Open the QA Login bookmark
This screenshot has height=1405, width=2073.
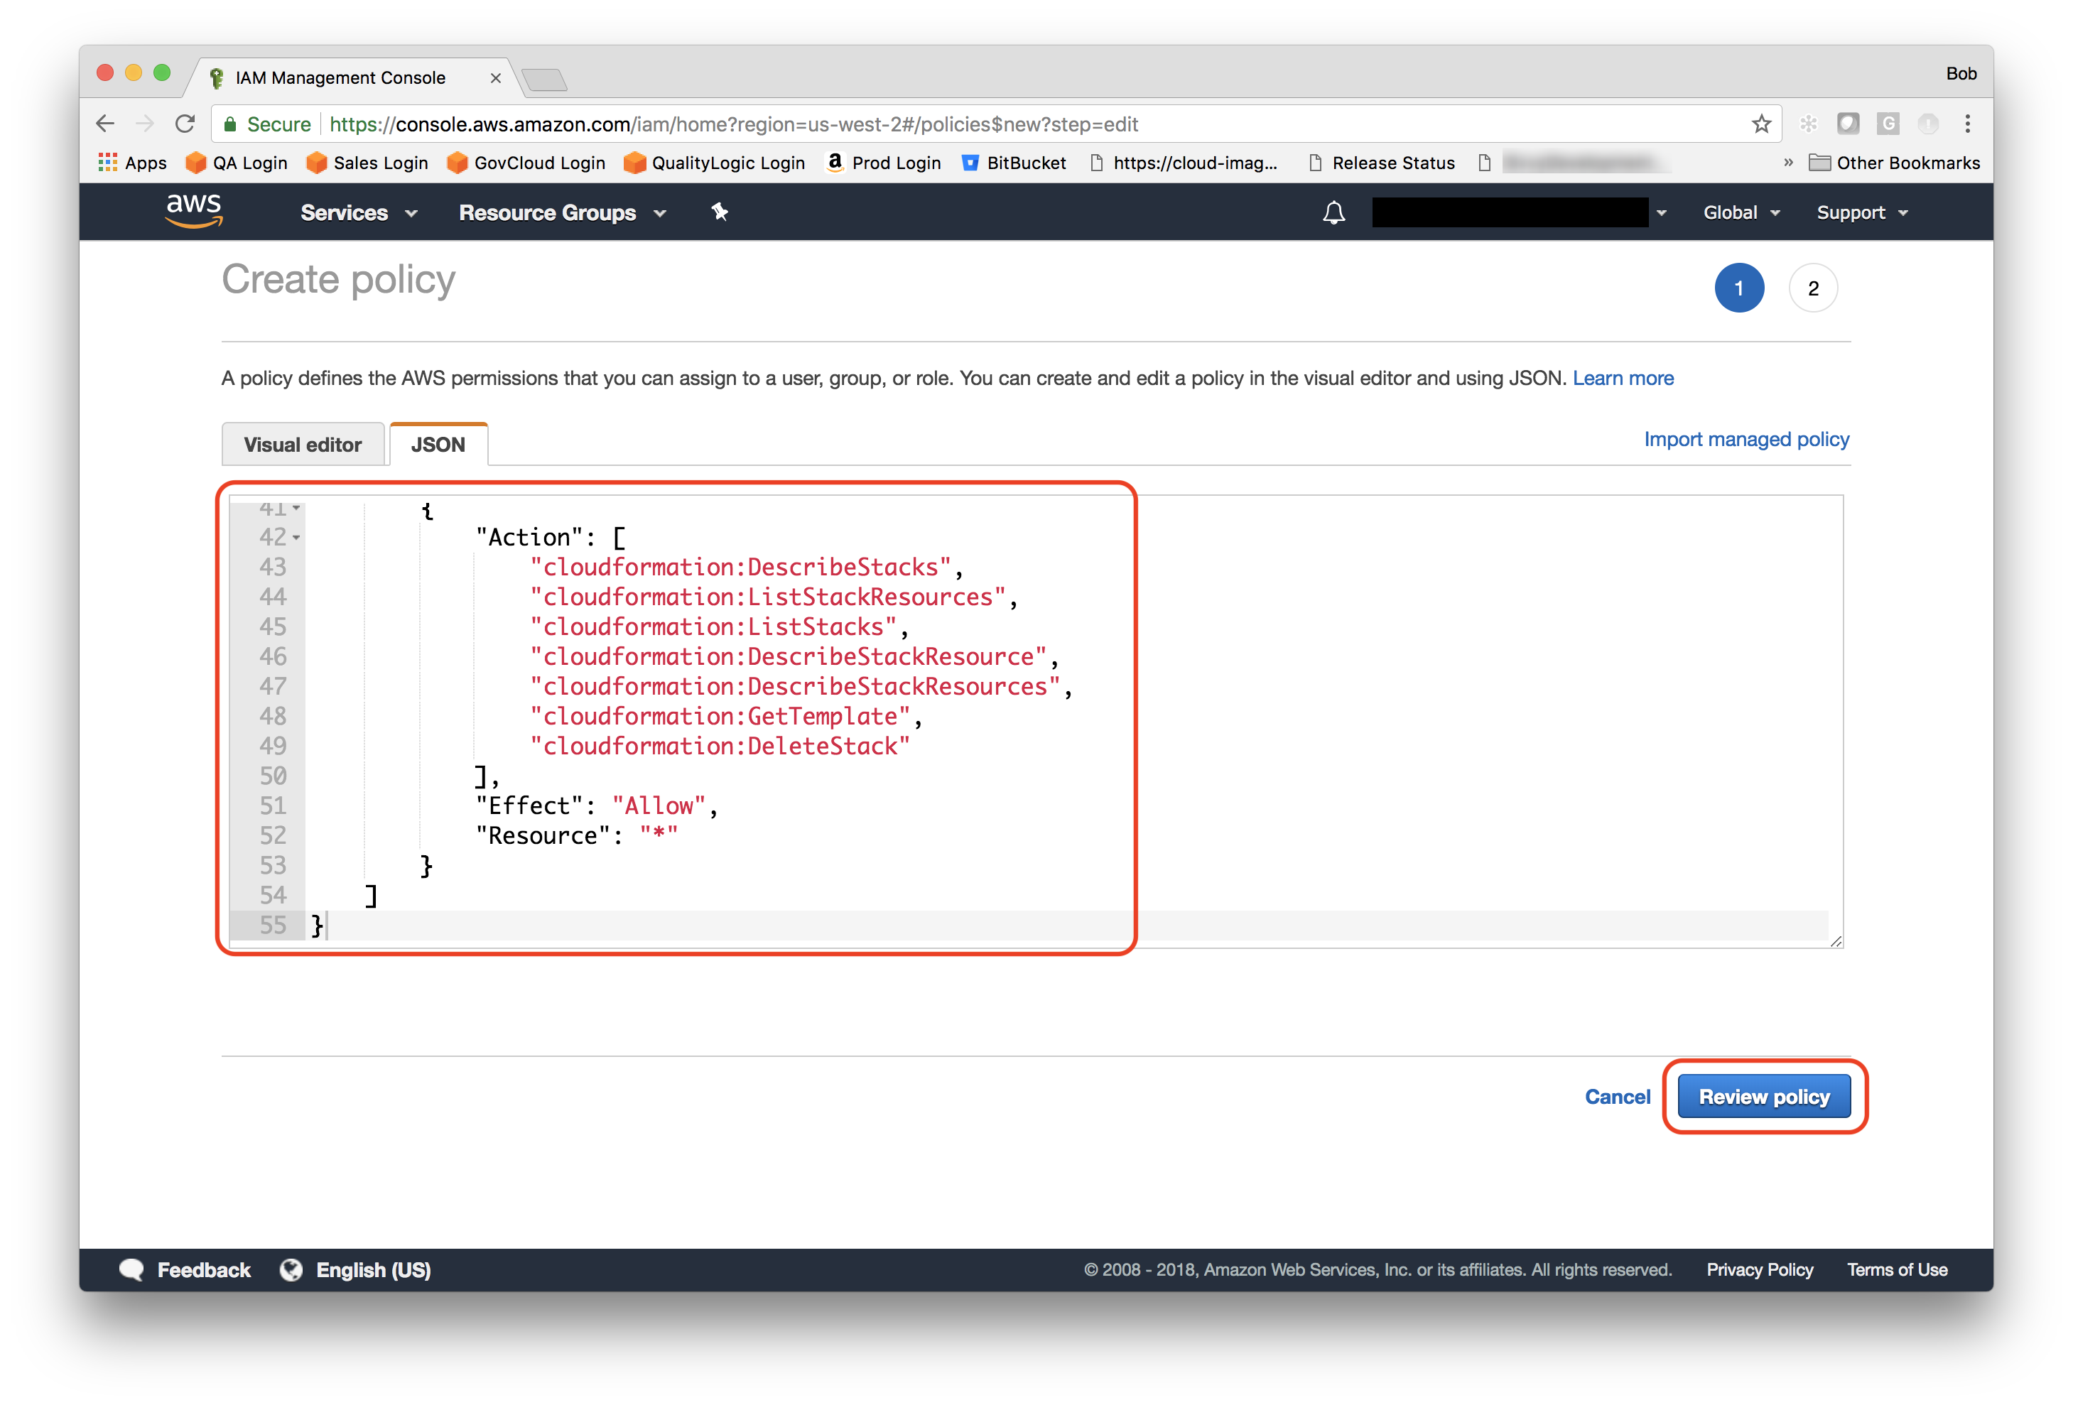(x=237, y=163)
